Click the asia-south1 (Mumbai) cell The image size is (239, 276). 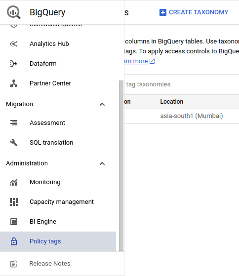(x=192, y=116)
